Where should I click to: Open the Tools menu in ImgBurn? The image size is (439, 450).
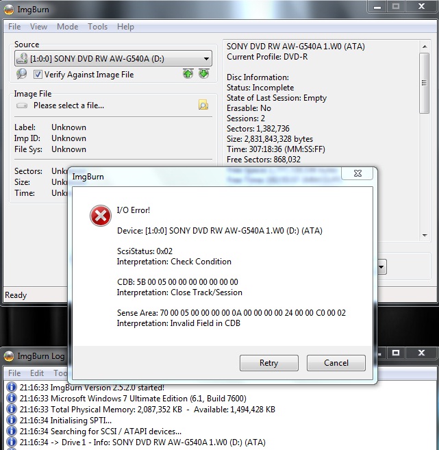[x=97, y=27]
